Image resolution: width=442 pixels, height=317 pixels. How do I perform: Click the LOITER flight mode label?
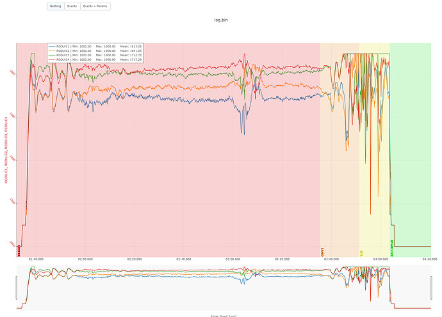click(x=19, y=251)
